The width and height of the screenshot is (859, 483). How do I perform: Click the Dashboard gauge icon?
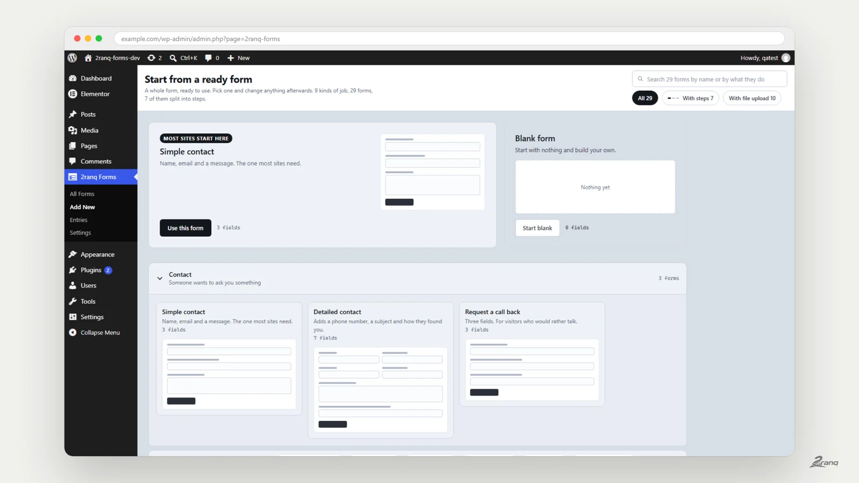click(x=73, y=78)
